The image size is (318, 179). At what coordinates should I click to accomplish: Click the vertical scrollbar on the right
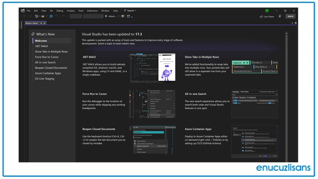tap(286, 93)
